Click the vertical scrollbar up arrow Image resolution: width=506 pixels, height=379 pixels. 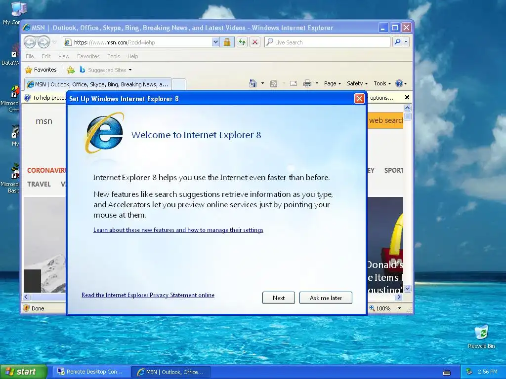pyautogui.click(x=407, y=108)
